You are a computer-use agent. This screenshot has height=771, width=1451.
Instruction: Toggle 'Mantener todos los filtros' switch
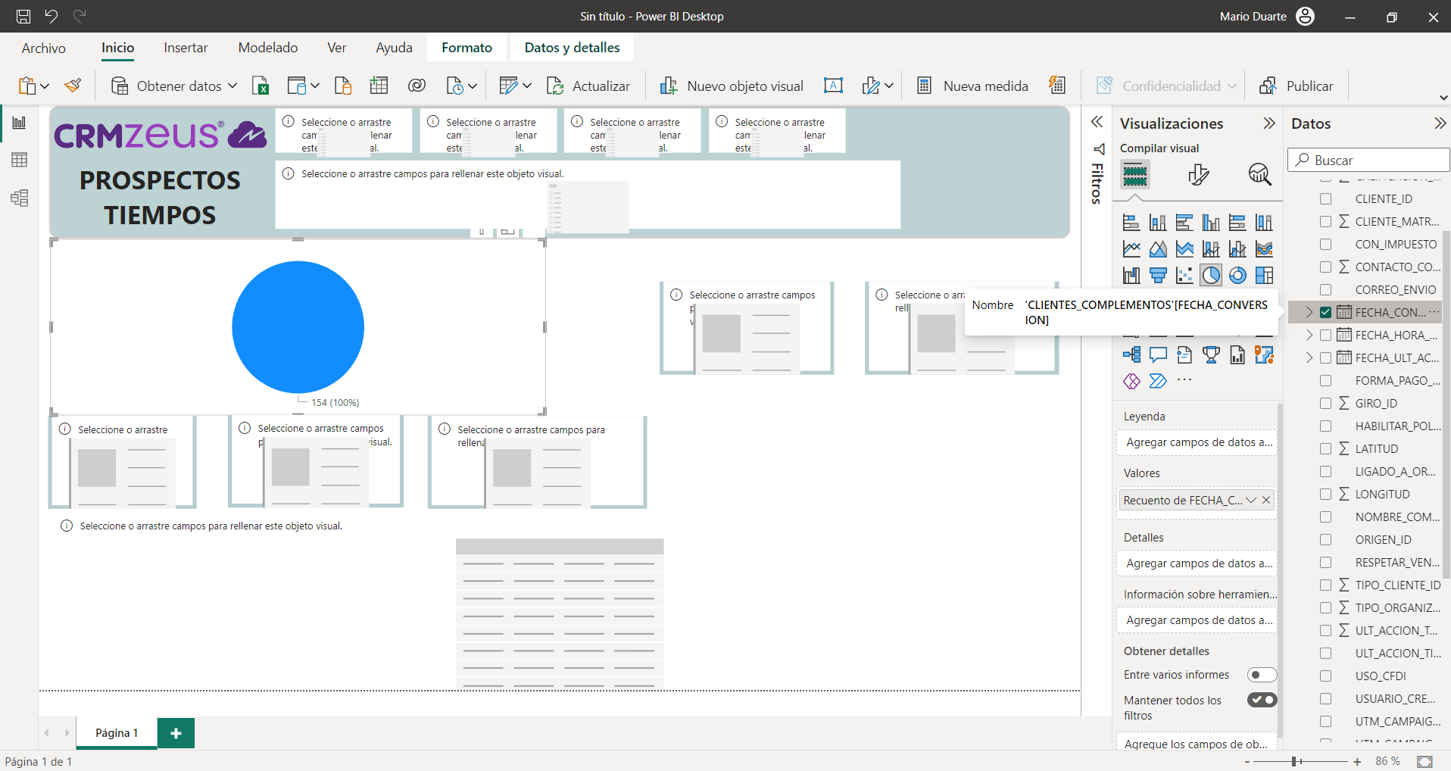click(1262, 700)
